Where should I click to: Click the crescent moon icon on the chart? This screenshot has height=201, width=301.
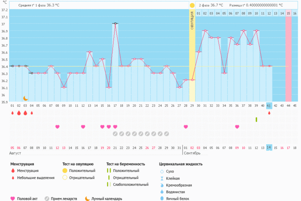coord(25,98)
